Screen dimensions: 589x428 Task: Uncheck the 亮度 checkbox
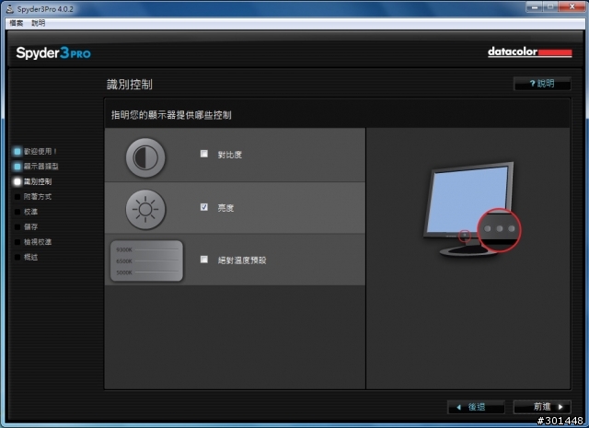coord(204,207)
